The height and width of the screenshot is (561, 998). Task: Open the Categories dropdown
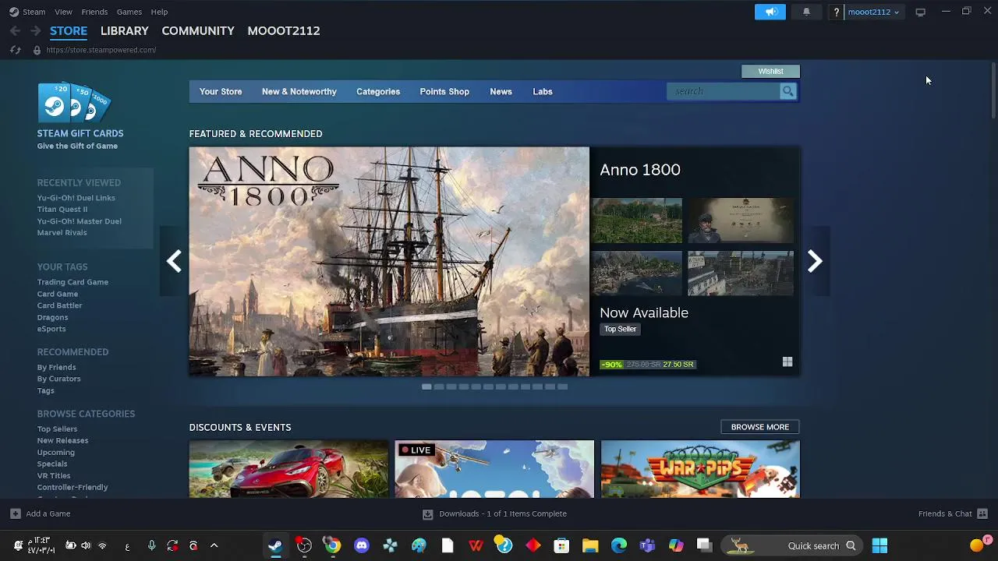(378, 91)
